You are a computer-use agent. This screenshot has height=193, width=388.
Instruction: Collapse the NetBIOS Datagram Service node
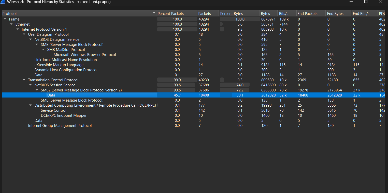point(31,40)
